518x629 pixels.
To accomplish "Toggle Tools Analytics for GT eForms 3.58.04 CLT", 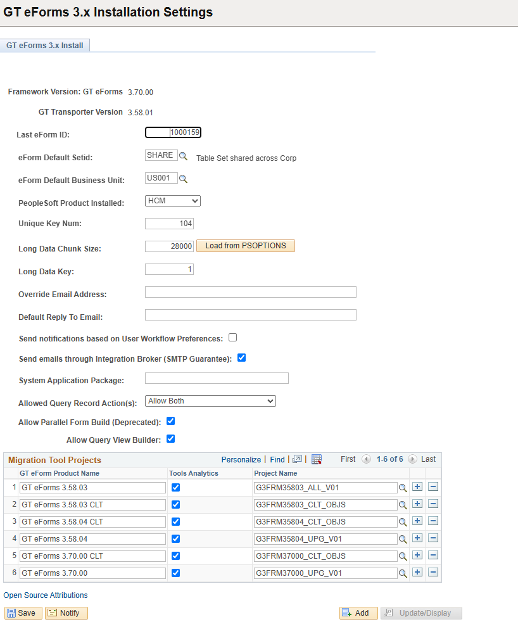I will click(175, 521).
